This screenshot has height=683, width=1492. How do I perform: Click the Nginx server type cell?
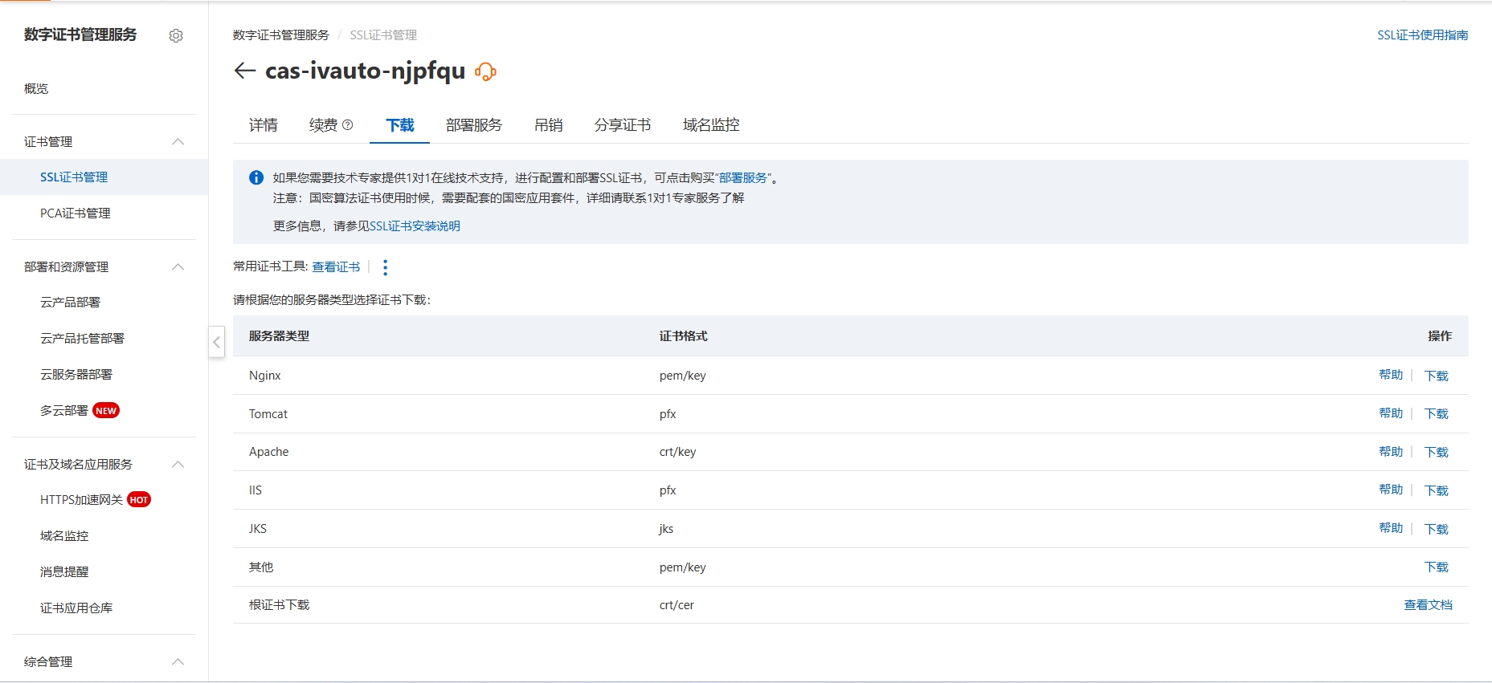click(x=265, y=376)
